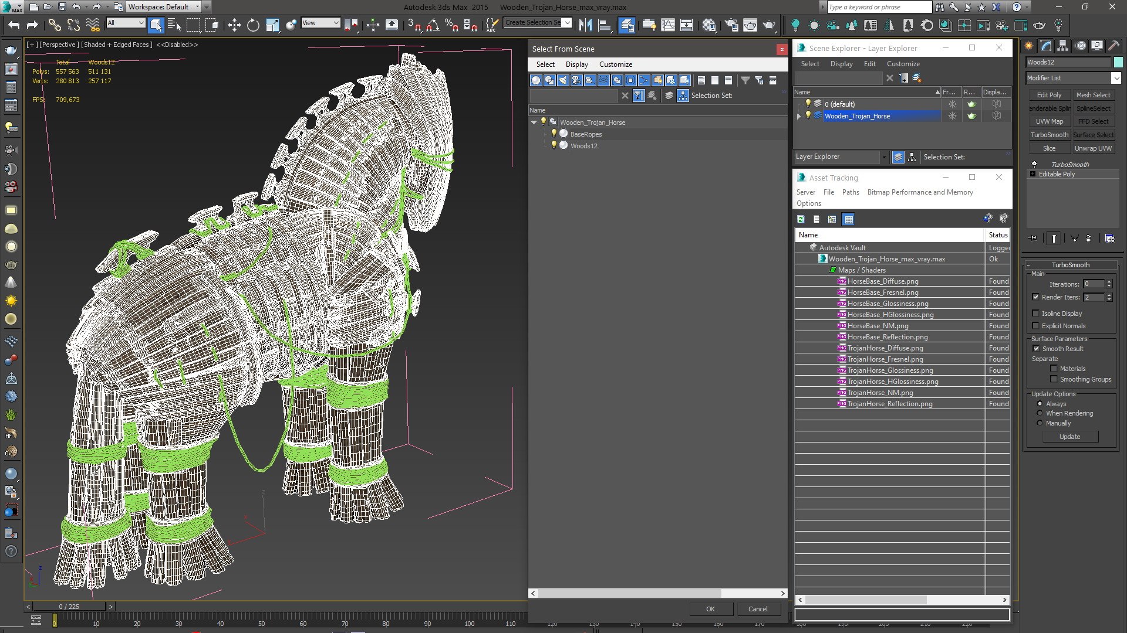Click Remove modifier trash icon in stack

(x=1088, y=239)
